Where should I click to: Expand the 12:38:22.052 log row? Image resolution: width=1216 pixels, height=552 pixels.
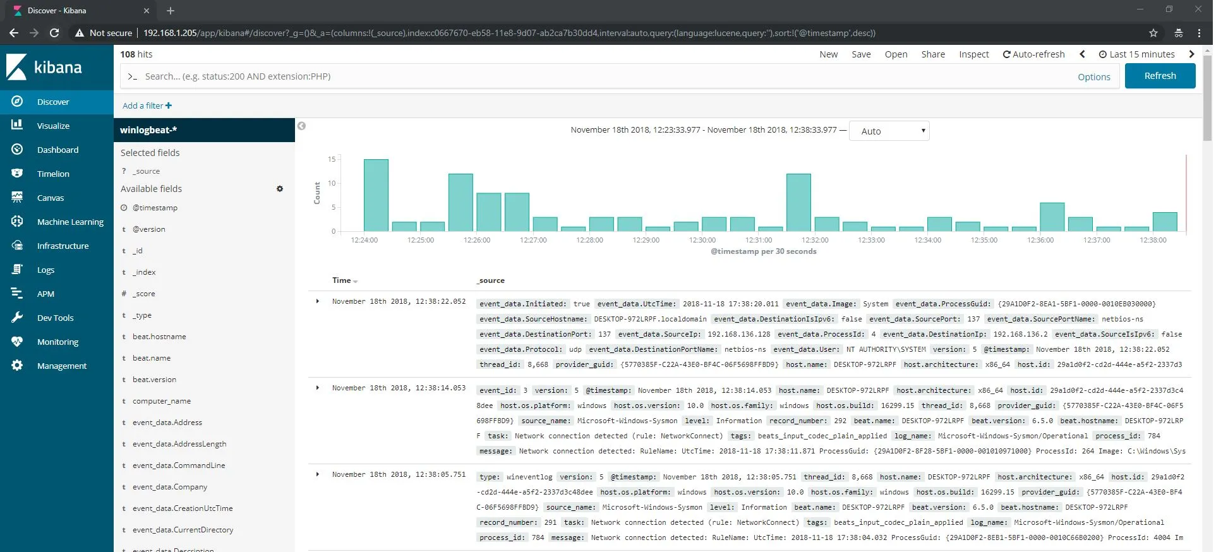click(x=317, y=301)
